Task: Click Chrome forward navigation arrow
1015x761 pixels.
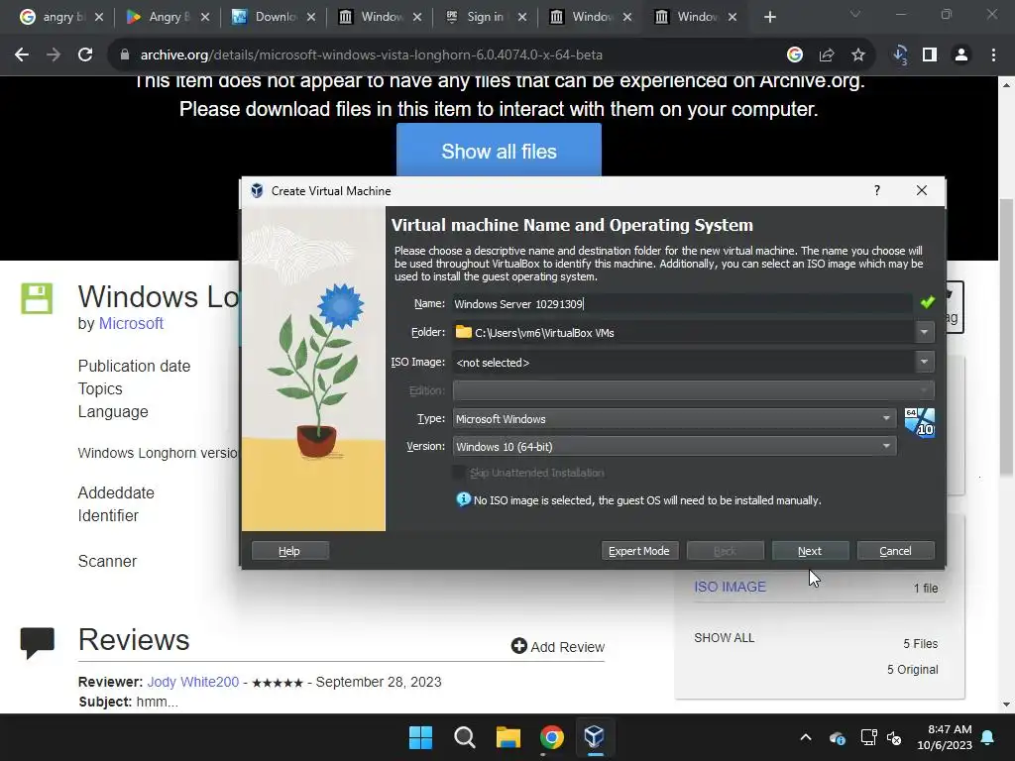Action: tap(54, 55)
